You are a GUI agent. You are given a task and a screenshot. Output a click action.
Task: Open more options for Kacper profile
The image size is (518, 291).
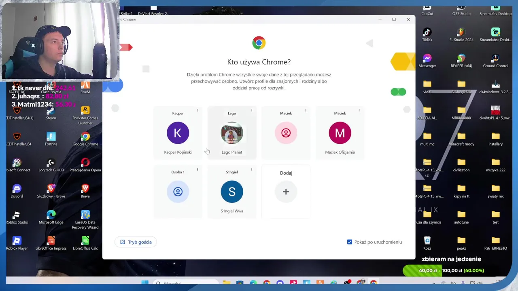point(197,111)
